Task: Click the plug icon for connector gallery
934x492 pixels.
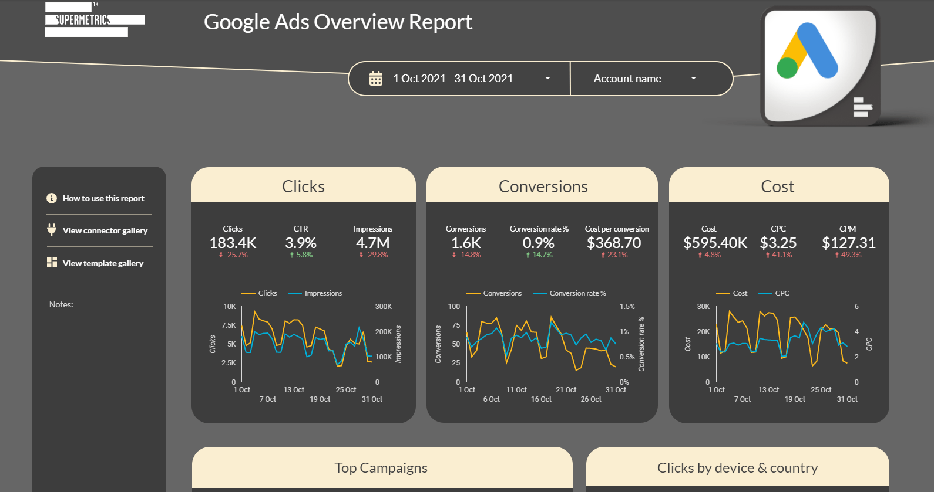Action: point(52,229)
